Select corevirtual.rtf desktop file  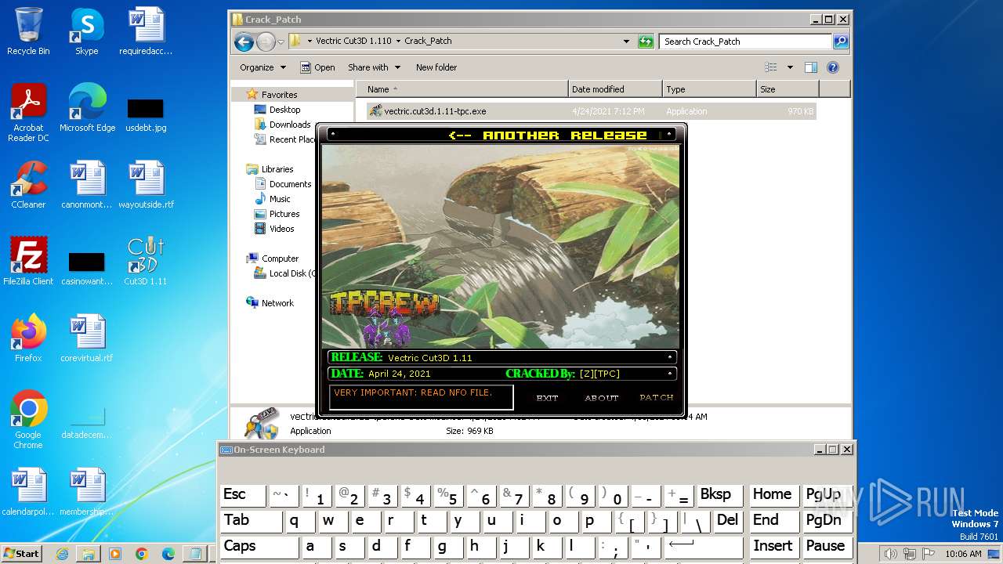pos(87,338)
